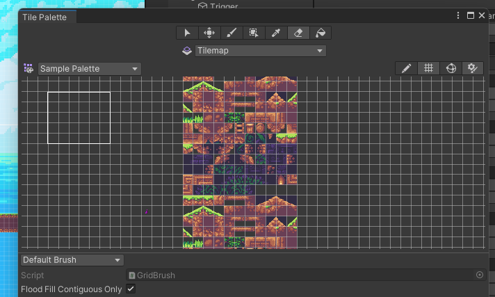Open the Default Brush dropdown
The image size is (495, 297).
point(72,260)
